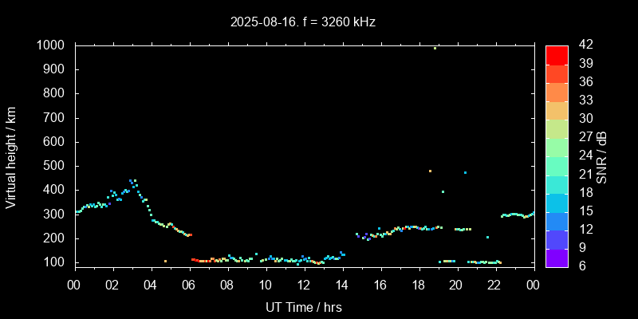Click the red top segment of the SNR colorbar

pos(557,54)
